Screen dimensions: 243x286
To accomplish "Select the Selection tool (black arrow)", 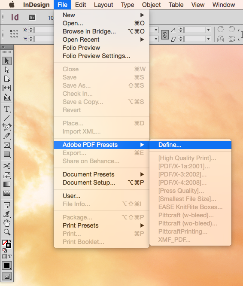I will click(x=7, y=61).
